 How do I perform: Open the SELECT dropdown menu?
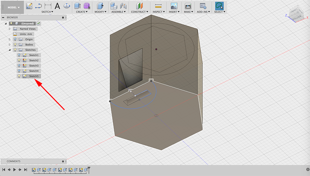coord(220,12)
